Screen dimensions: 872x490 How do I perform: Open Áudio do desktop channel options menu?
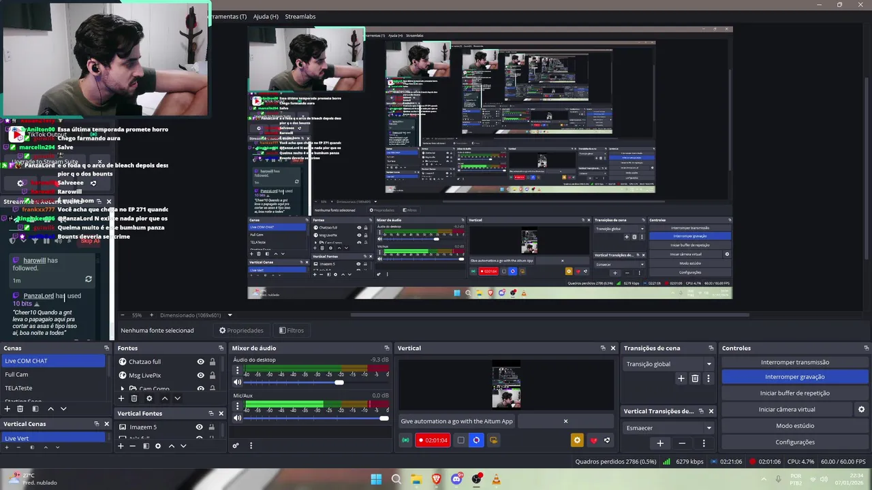tap(237, 371)
